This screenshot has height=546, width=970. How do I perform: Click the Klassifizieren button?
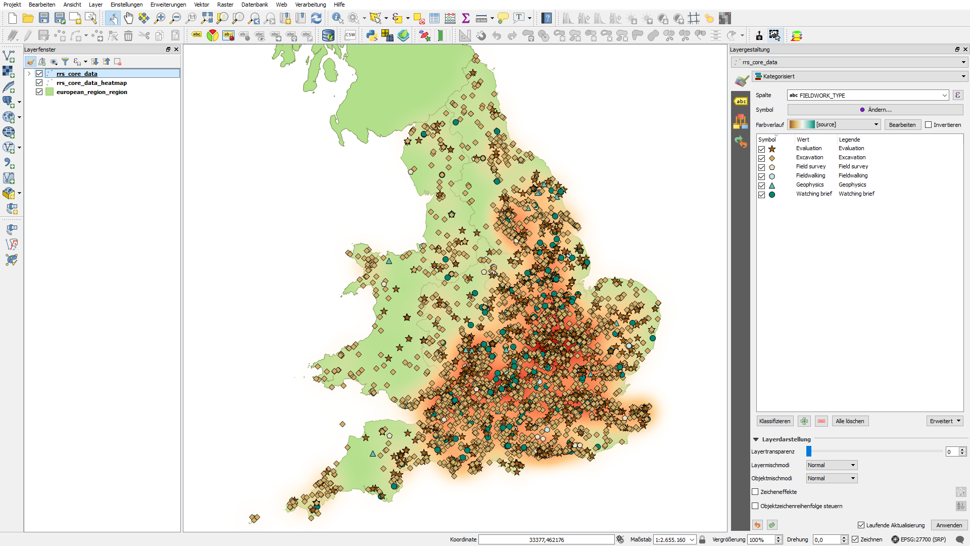pyautogui.click(x=775, y=421)
